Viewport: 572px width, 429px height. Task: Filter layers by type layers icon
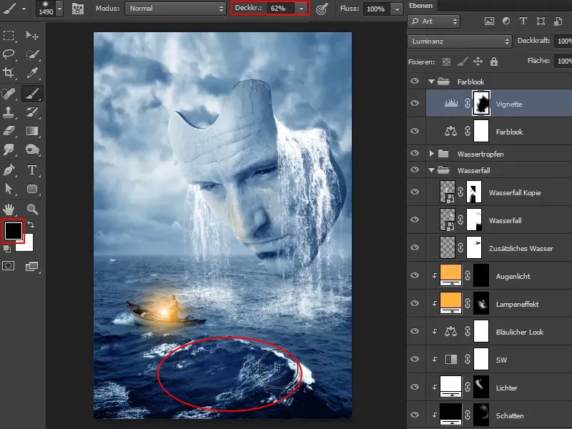pos(523,21)
